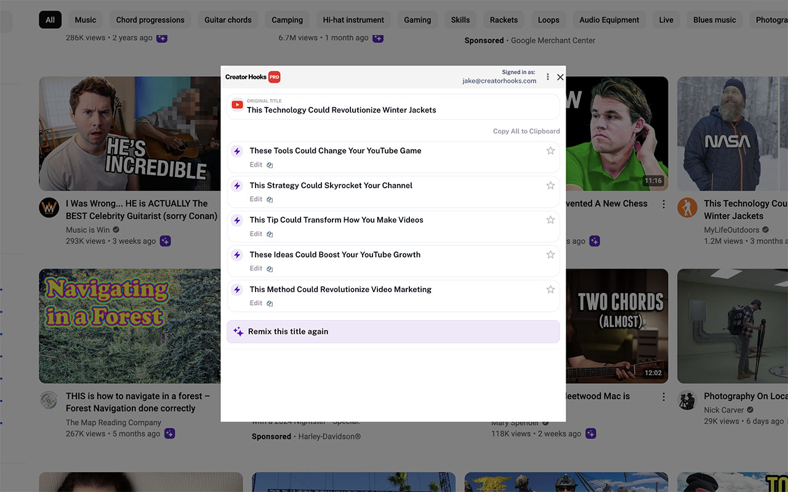Click the YouTube logo icon beside original title
Screen dimensions: 788x492
237,105
